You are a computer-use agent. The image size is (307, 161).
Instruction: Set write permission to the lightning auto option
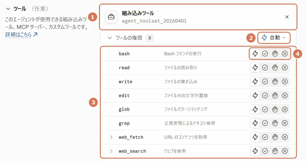click(x=255, y=81)
